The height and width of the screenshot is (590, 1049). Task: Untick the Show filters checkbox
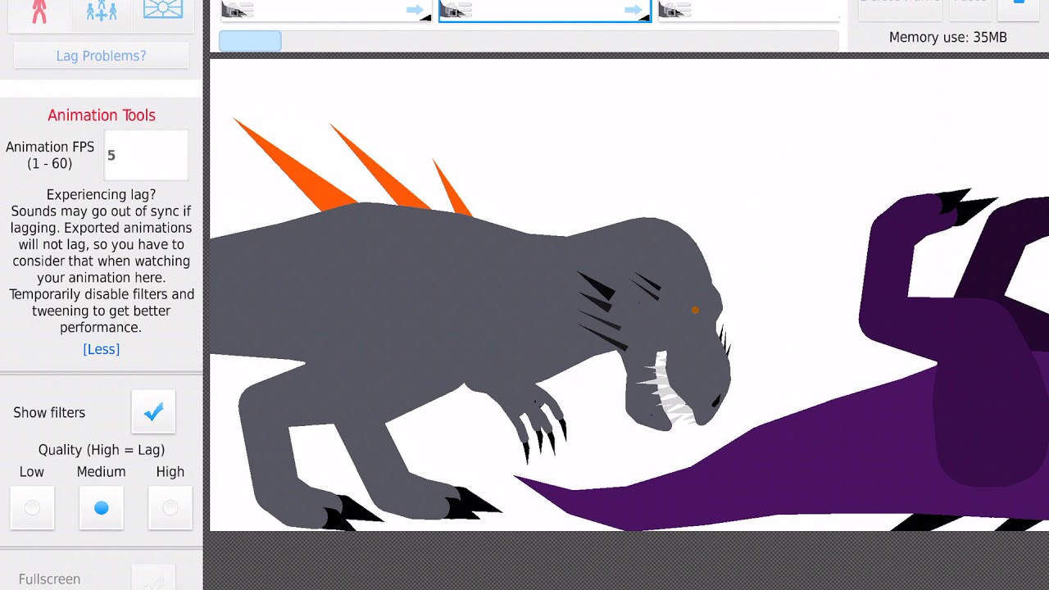[153, 412]
